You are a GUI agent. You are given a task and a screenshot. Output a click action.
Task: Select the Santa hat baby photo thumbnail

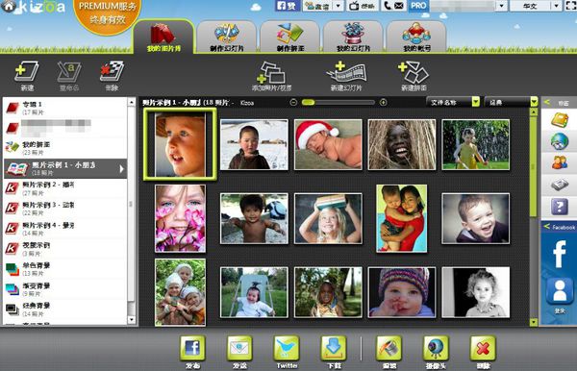click(x=328, y=144)
